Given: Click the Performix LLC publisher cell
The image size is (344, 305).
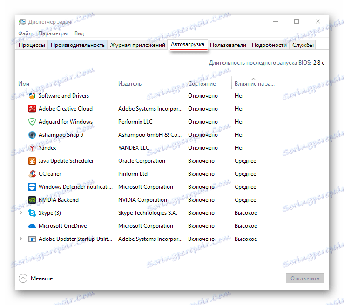Looking at the screenshot, I should 135,122.
